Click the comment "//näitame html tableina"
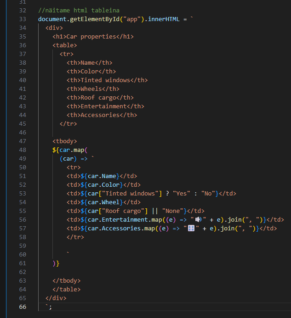Image resolution: width=291 pixels, height=318 pixels. point(79,11)
